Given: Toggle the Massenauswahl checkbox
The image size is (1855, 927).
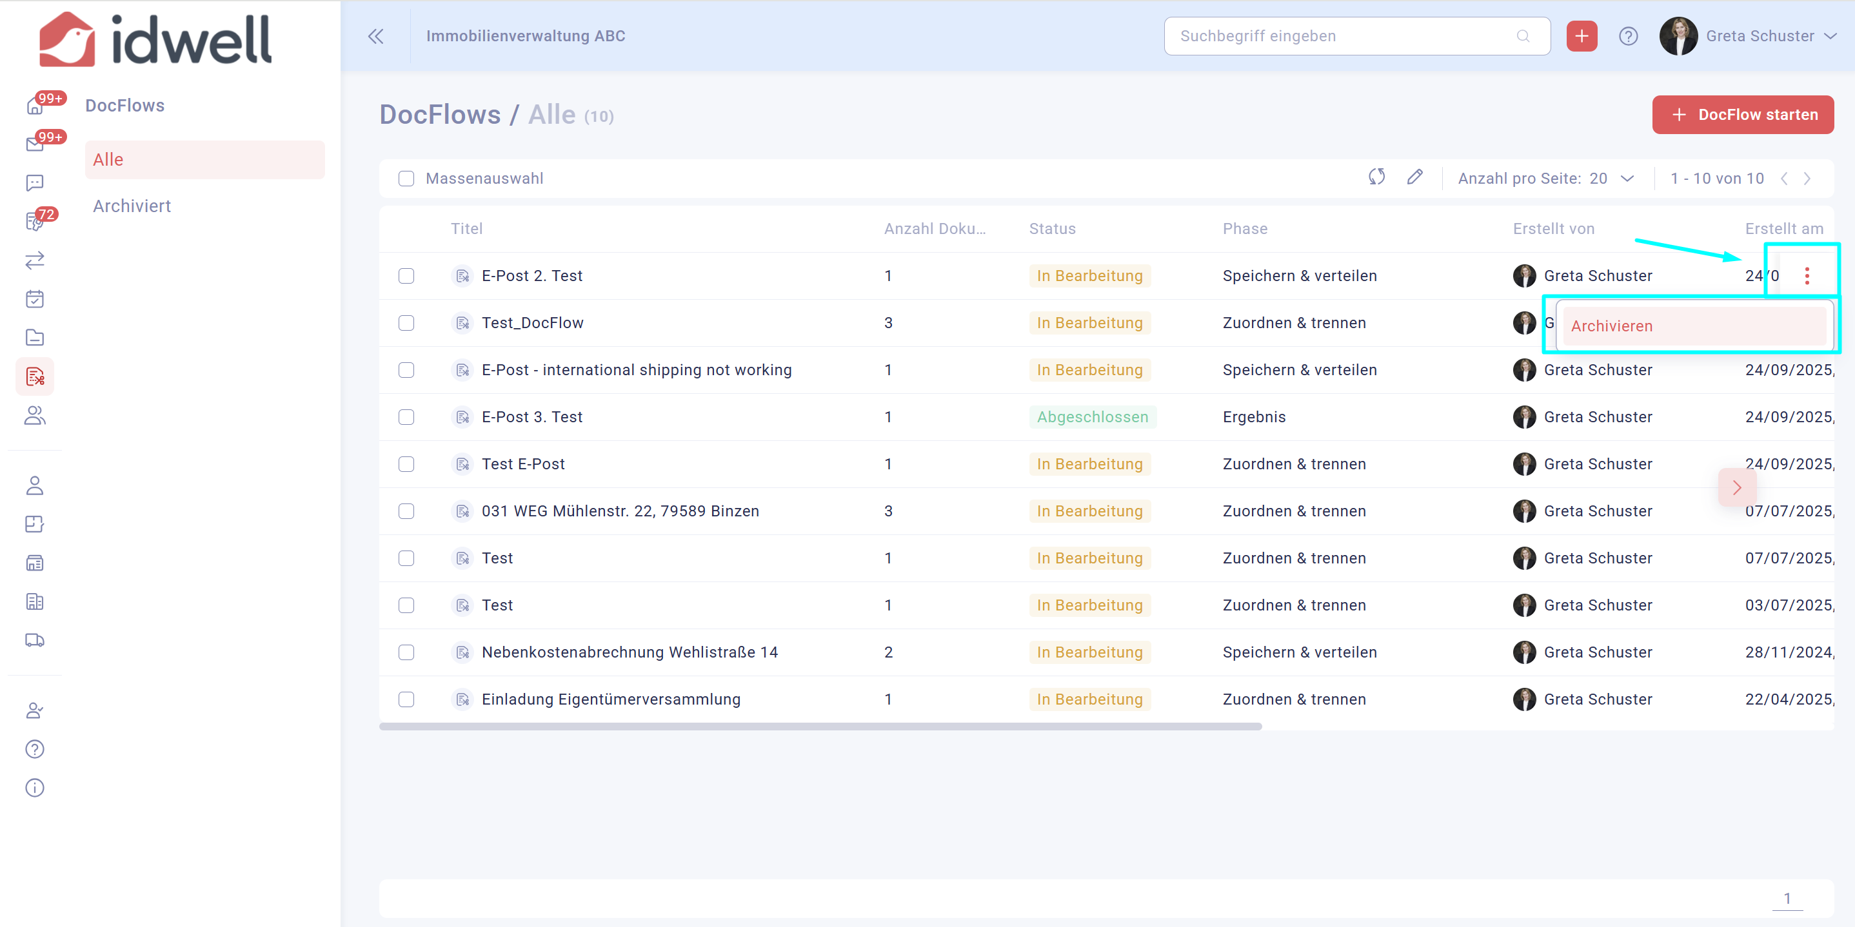Looking at the screenshot, I should pos(406,179).
